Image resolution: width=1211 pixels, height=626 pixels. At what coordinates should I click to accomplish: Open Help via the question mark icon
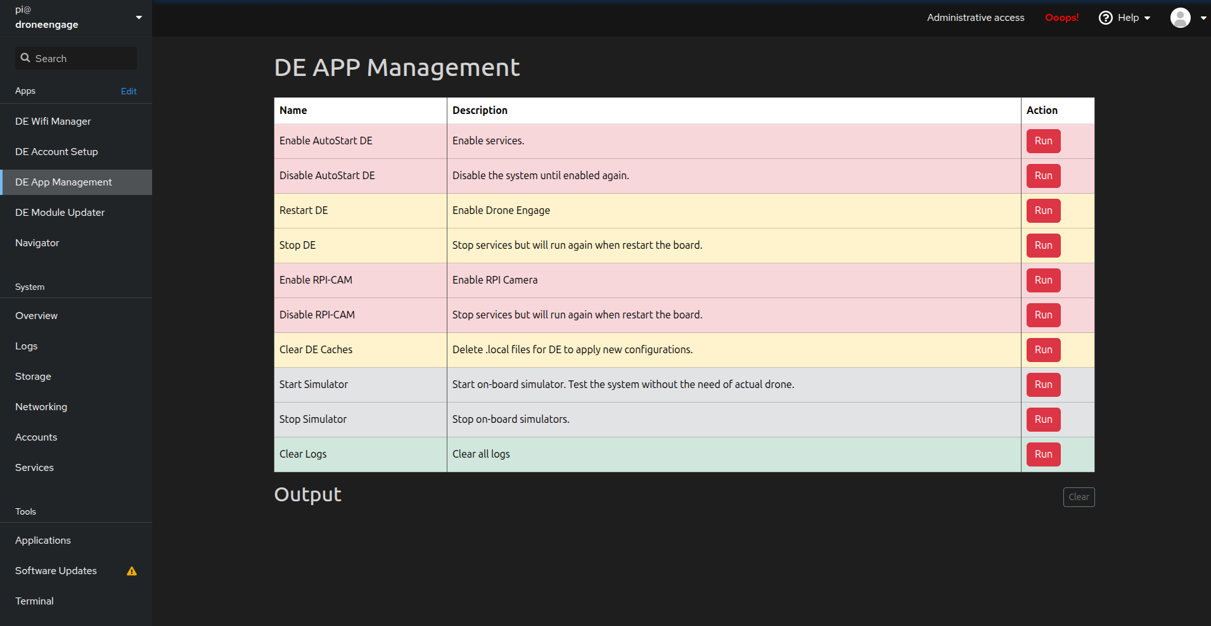pyautogui.click(x=1105, y=18)
